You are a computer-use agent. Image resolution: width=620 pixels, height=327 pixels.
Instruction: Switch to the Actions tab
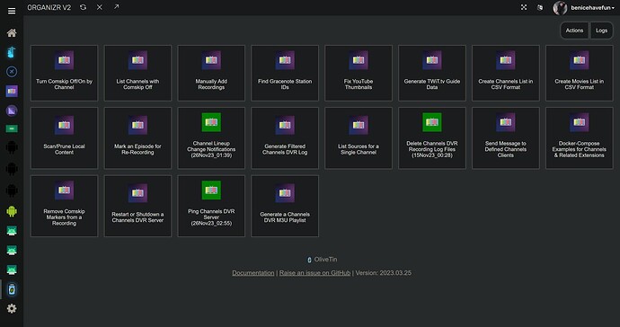574,31
